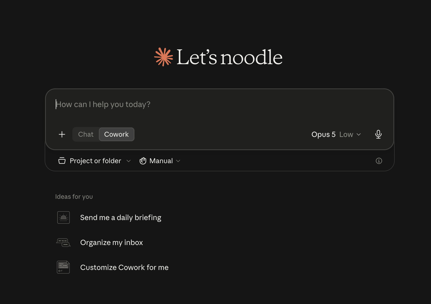The image size is (431, 304).
Task: Start voice input with the microphone icon
Action: pos(378,134)
